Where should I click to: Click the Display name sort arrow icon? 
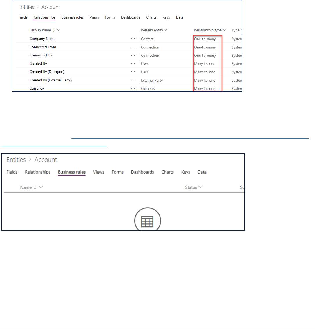[x=54, y=30]
